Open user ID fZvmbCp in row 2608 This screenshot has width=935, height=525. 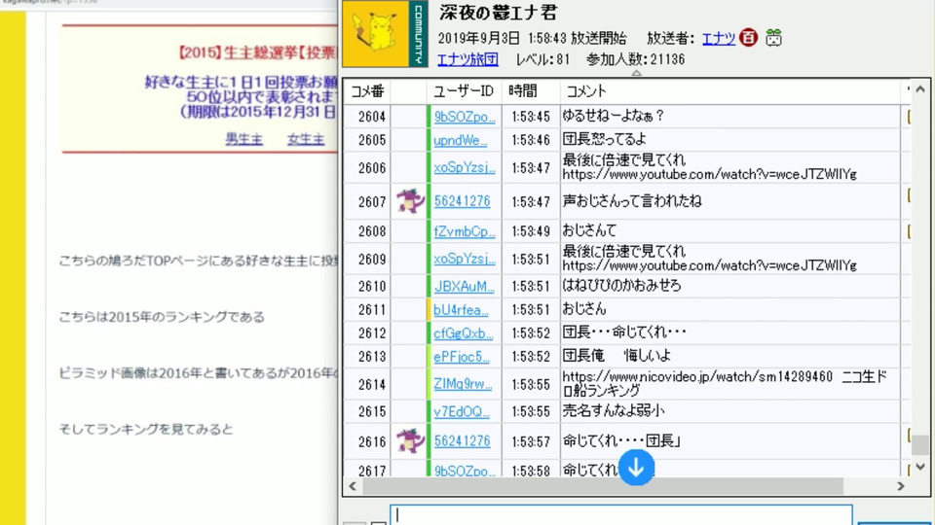(465, 231)
